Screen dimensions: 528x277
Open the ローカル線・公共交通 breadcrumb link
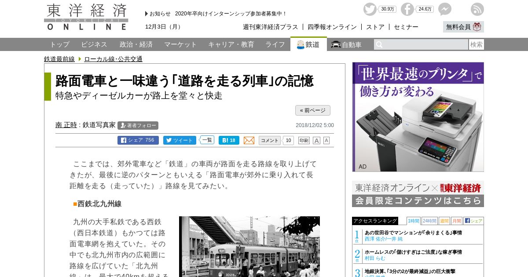(113, 59)
